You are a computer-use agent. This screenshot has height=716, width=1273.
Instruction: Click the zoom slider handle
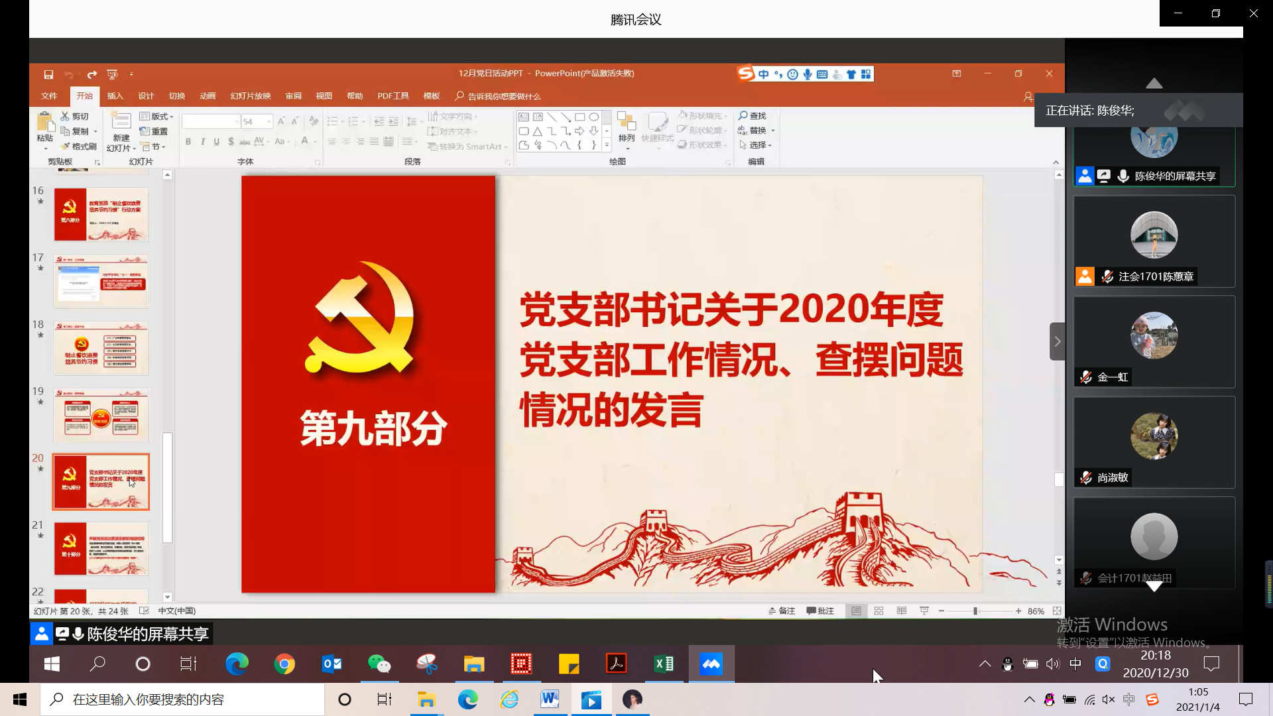click(975, 611)
